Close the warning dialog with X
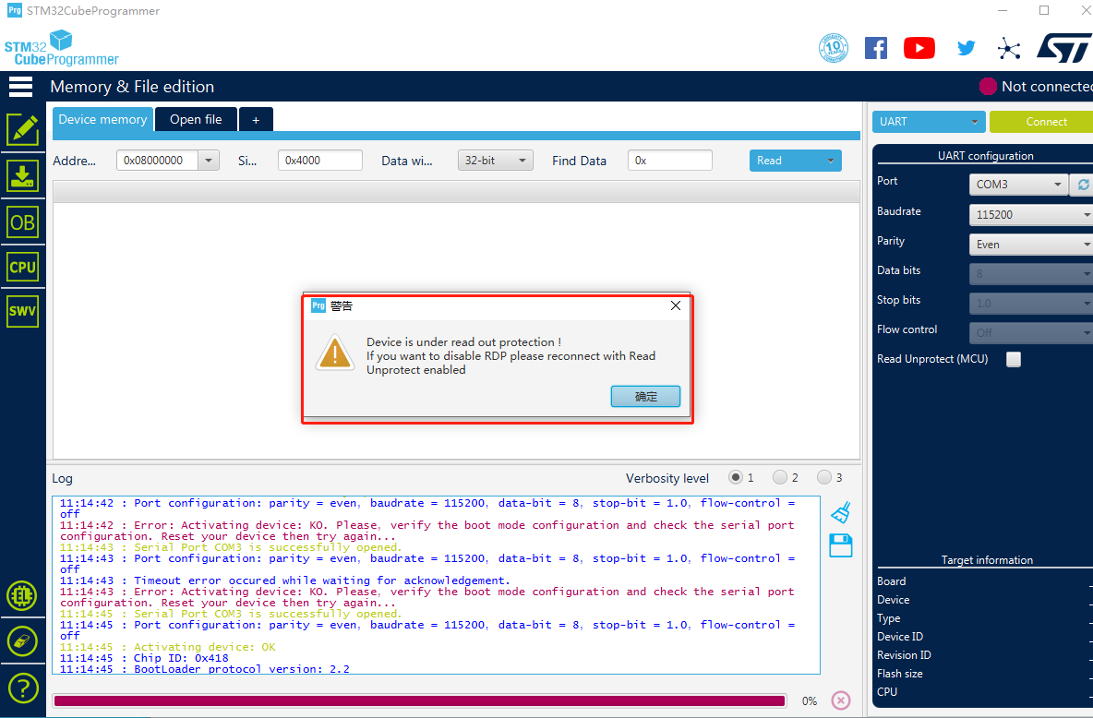 pos(676,305)
